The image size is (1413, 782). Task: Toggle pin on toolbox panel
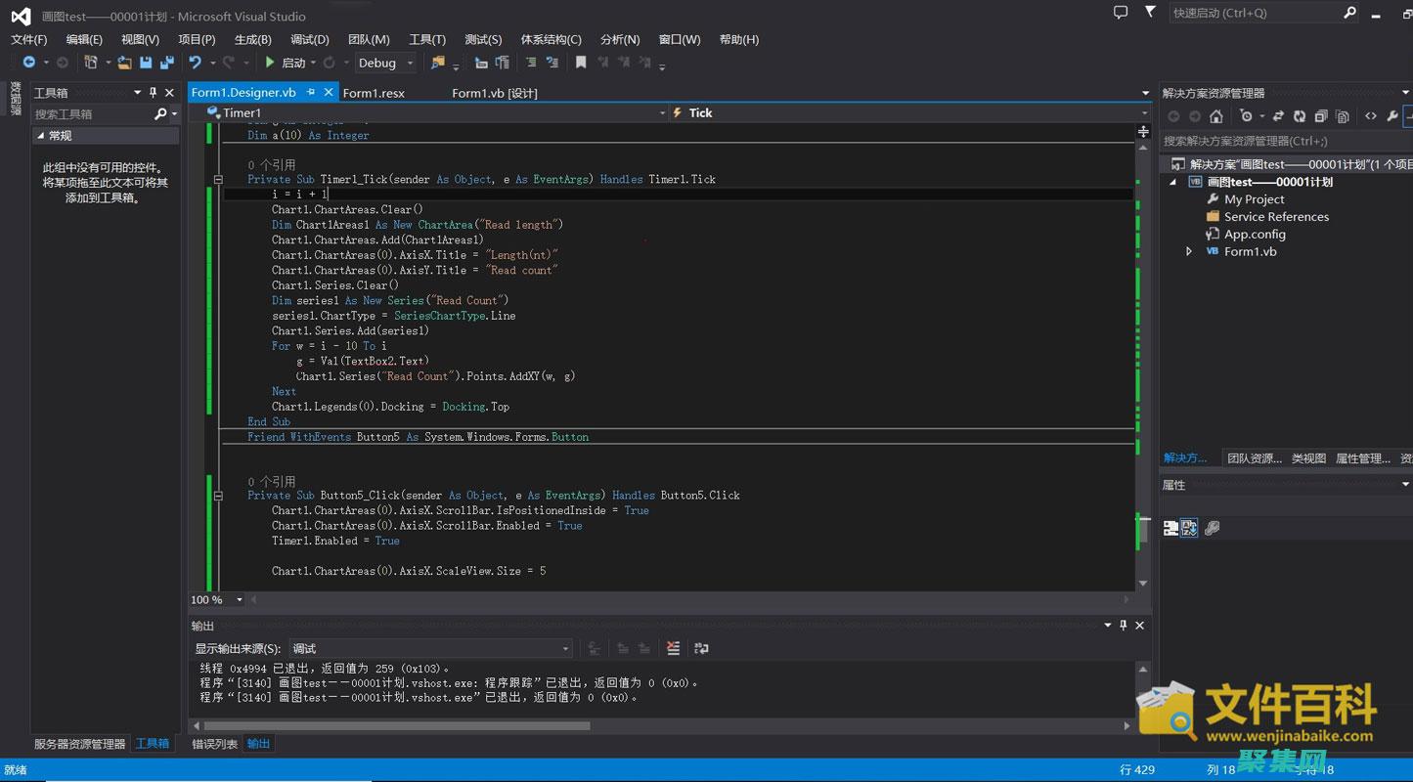pos(153,93)
